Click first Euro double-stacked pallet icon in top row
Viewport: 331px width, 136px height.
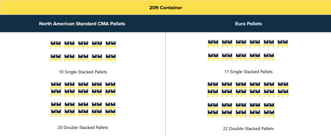pyautogui.click(x=213, y=89)
